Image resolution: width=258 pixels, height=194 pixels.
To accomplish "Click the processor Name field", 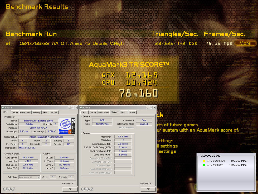I will [38, 121].
